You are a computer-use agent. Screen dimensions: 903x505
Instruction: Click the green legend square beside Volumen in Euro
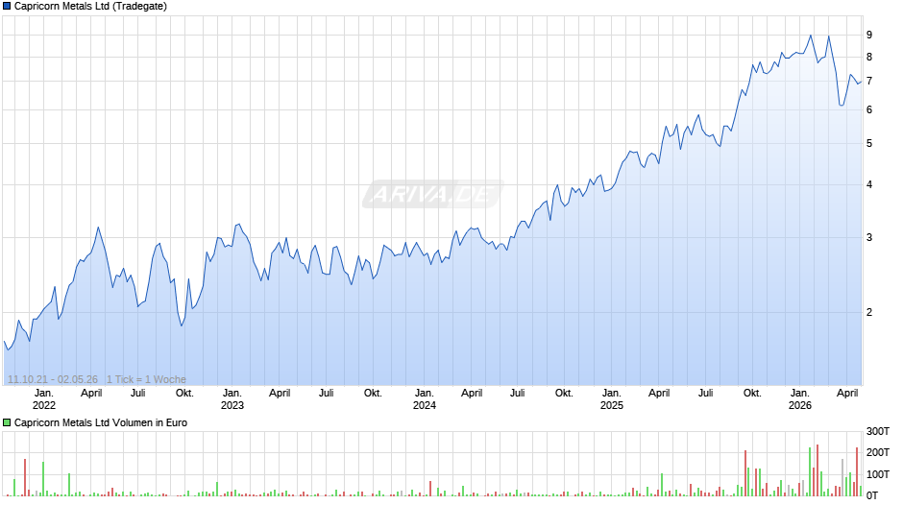click(7, 422)
